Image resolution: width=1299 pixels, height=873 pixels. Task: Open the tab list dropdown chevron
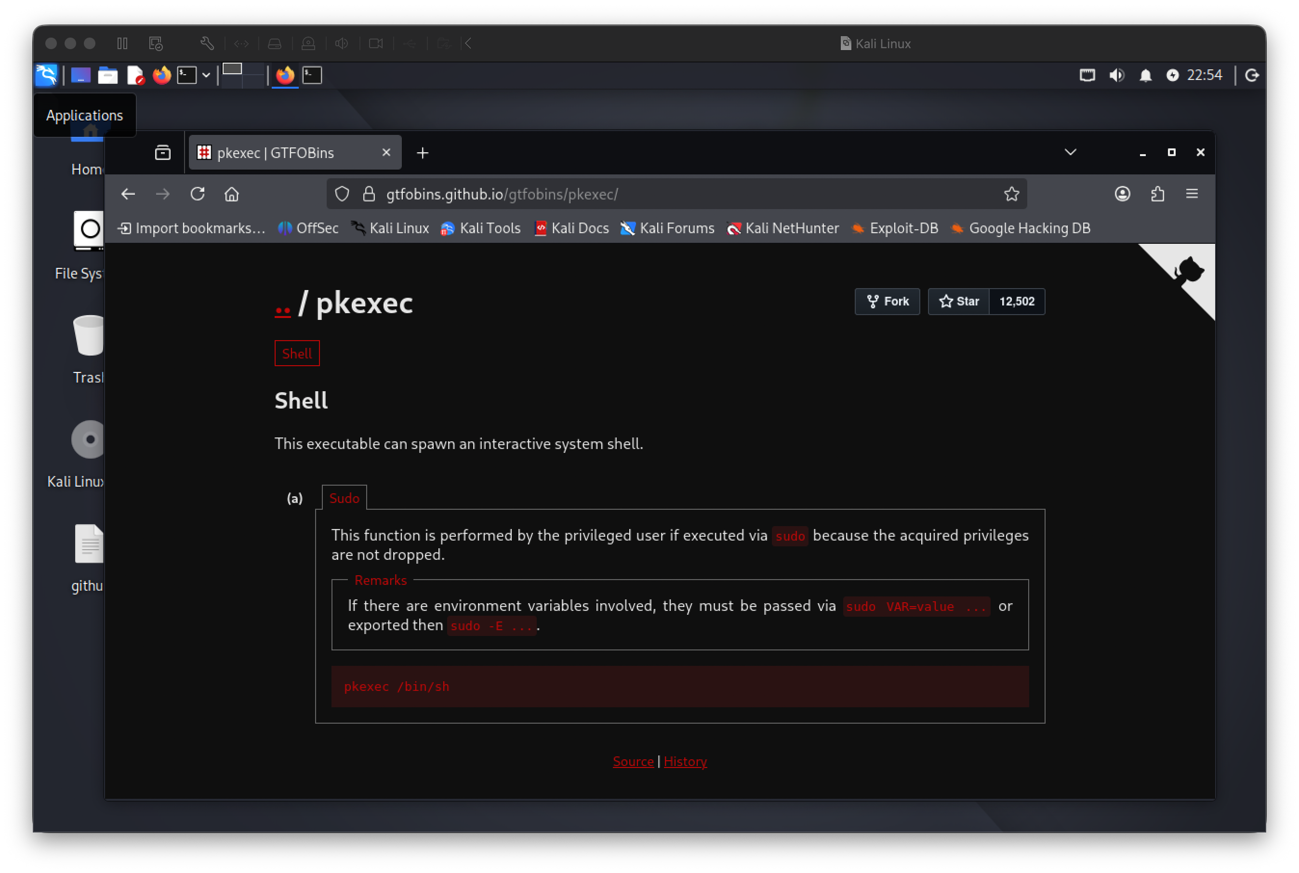1070,152
